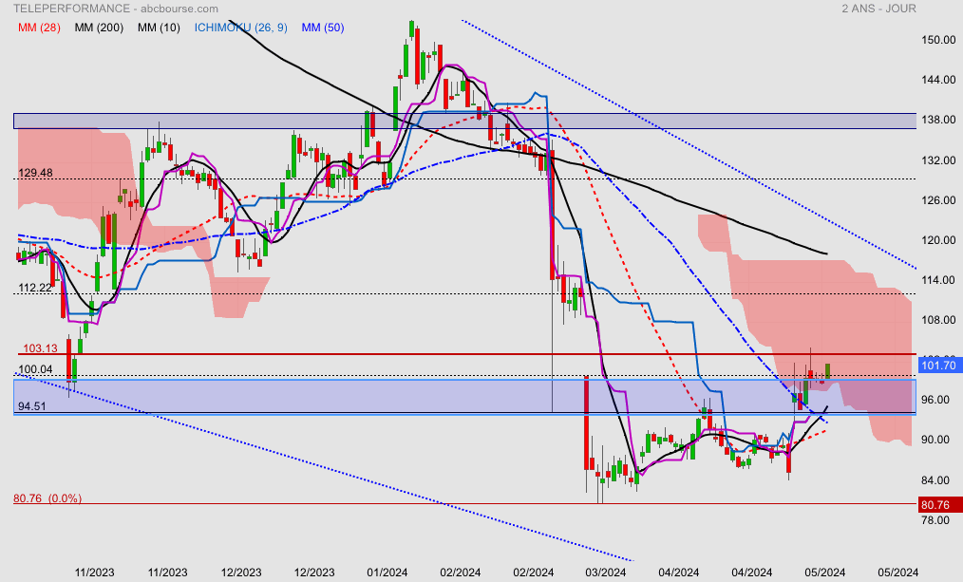Click the blue 101.70 current price tag
Screen dimensions: 963x582
[939, 366]
